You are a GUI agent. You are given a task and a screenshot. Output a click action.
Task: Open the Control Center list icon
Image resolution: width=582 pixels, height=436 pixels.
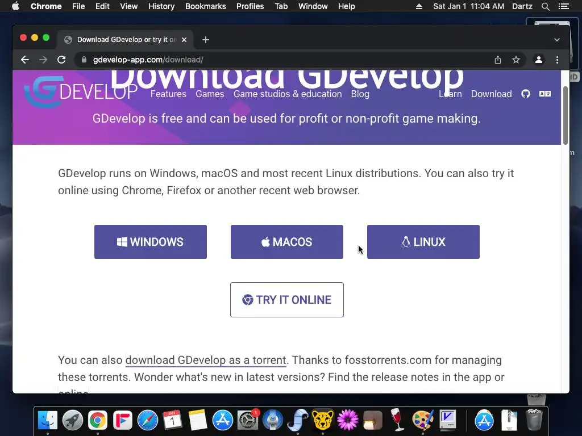(x=563, y=6)
